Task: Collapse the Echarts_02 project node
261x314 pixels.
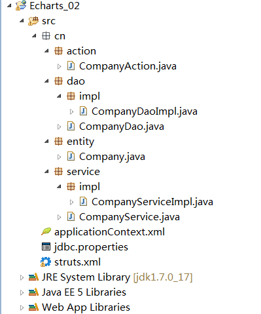Action: [x=9, y=6]
